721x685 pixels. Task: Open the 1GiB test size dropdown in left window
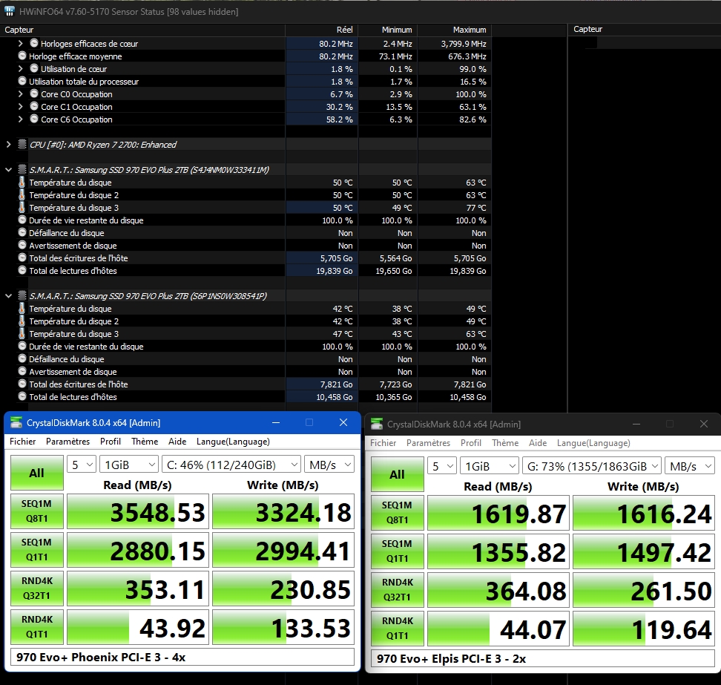tap(129, 465)
